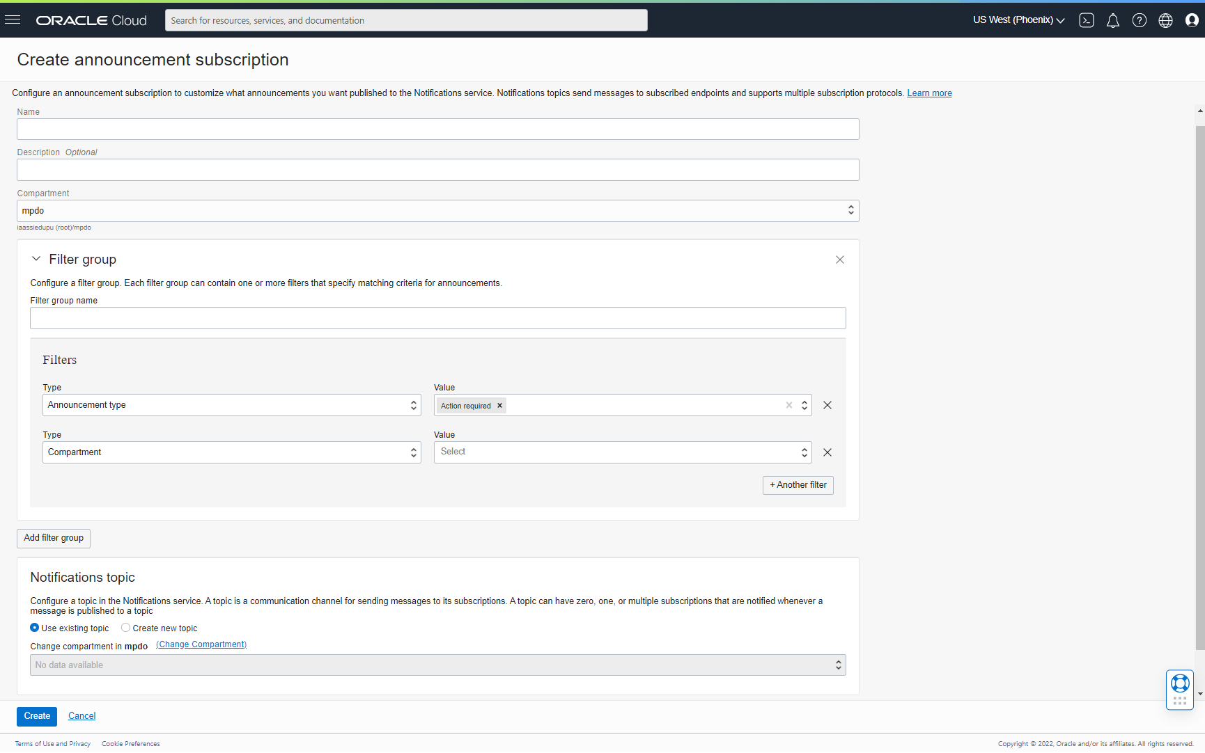Open the floating assistant widget

(x=1180, y=689)
